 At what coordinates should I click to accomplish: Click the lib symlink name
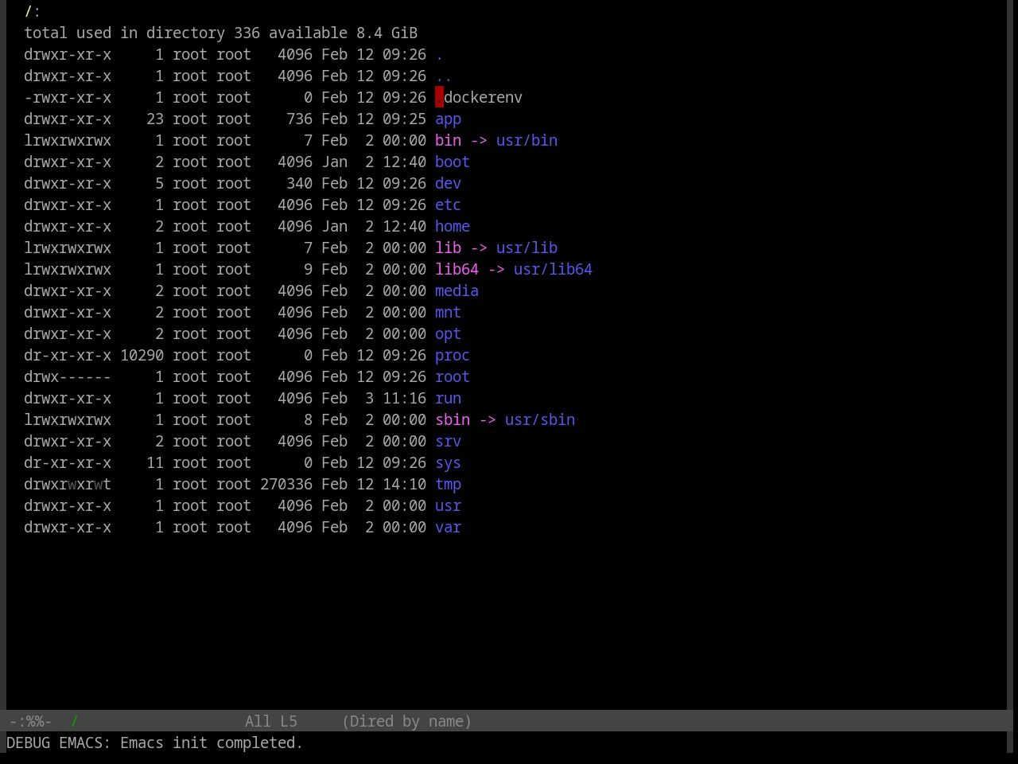[448, 248]
